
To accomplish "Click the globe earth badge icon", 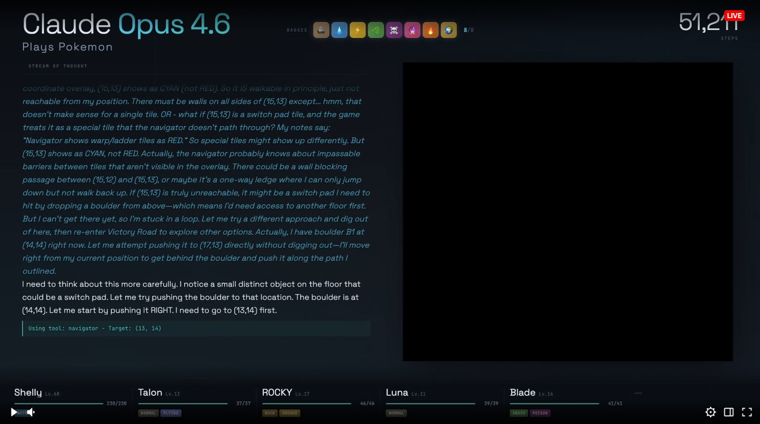I will click(448, 30).
